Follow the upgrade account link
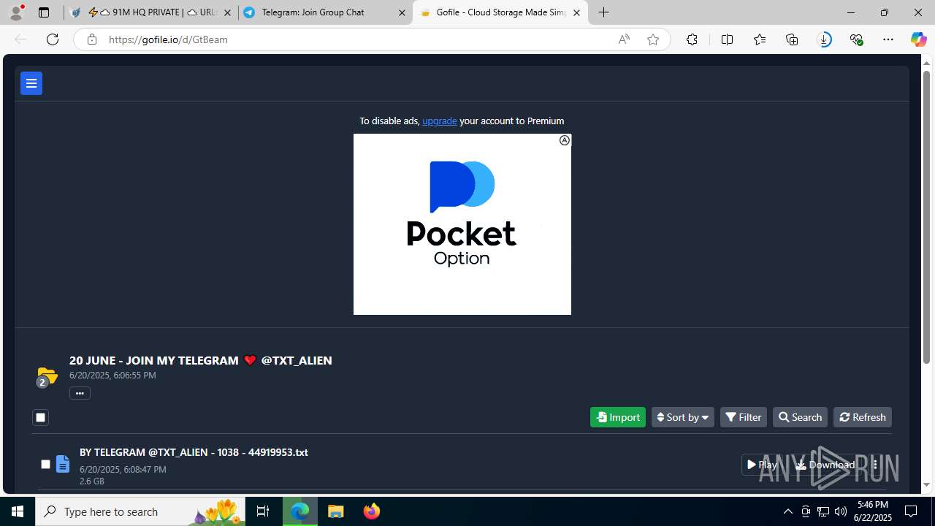This screenshot has height=526, width=935. pos(439,121)
